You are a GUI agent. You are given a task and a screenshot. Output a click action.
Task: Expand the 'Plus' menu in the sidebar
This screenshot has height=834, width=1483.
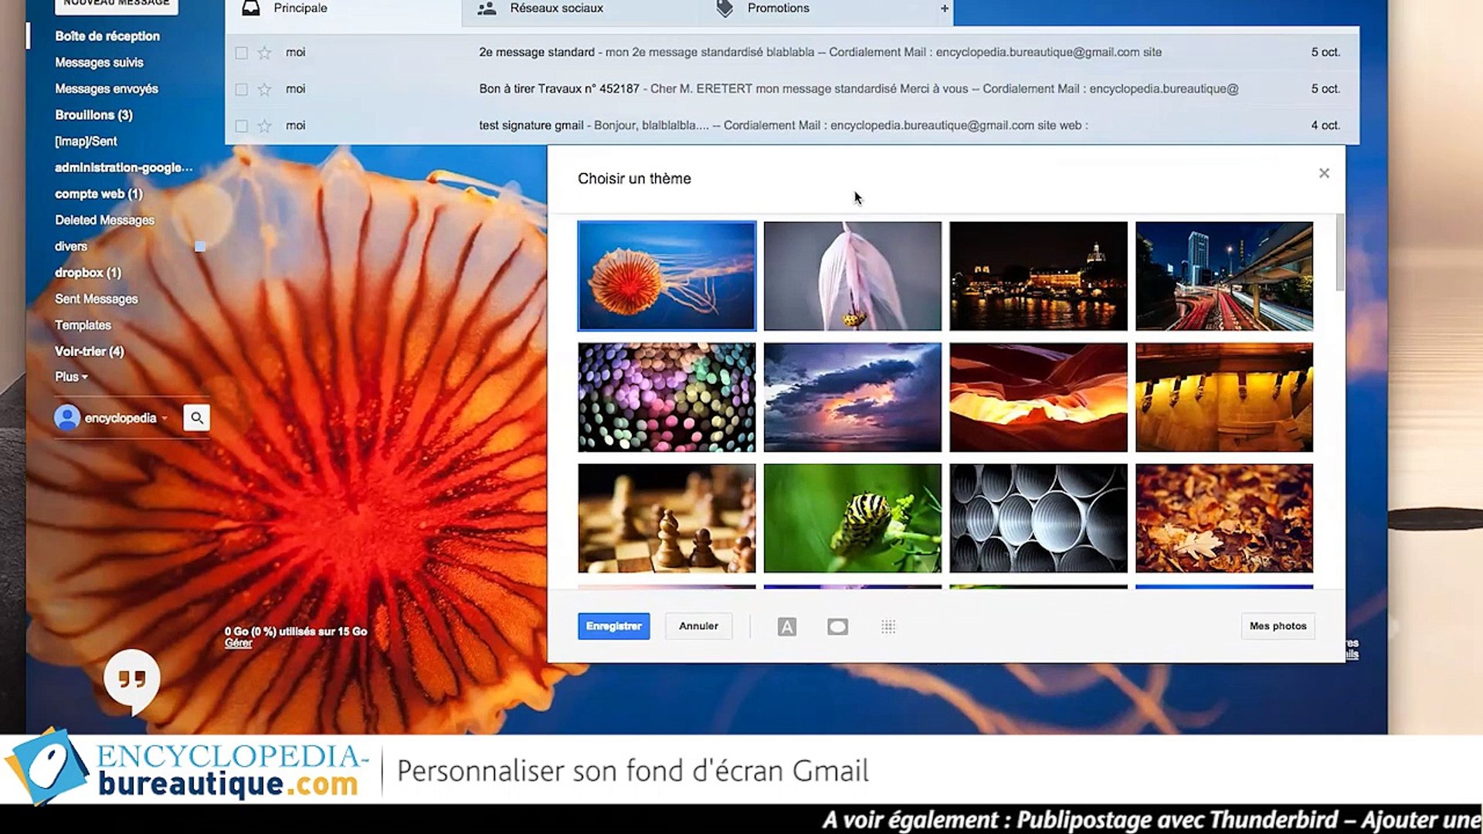point(70,377)
